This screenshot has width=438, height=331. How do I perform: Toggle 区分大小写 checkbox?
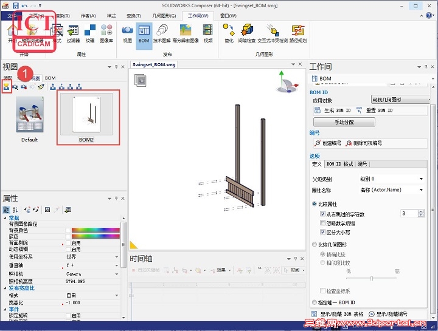click(322, 232)
